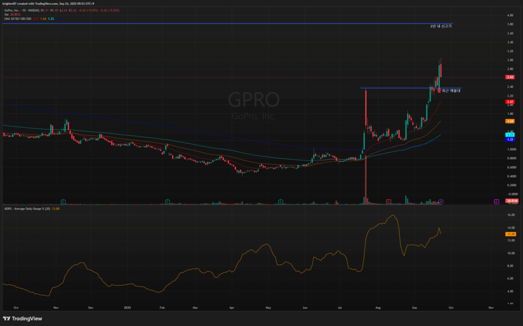The width and height of the screenshot is (523, 326).
Task: Select the Vol 20.85M legend row
Action: [x=11, y=14]
